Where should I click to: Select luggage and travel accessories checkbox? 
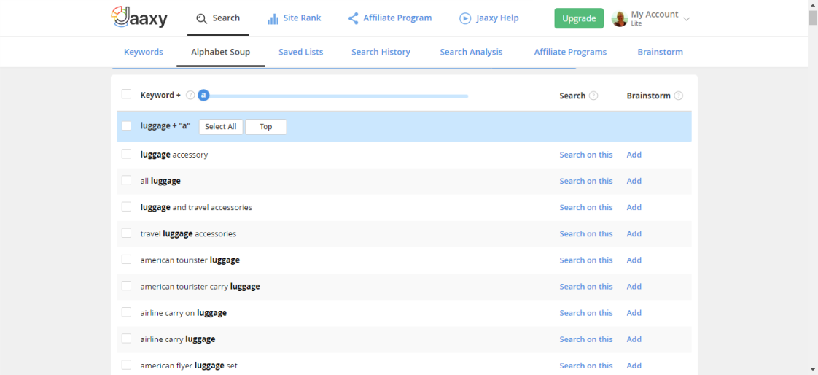tap(126, 206)
